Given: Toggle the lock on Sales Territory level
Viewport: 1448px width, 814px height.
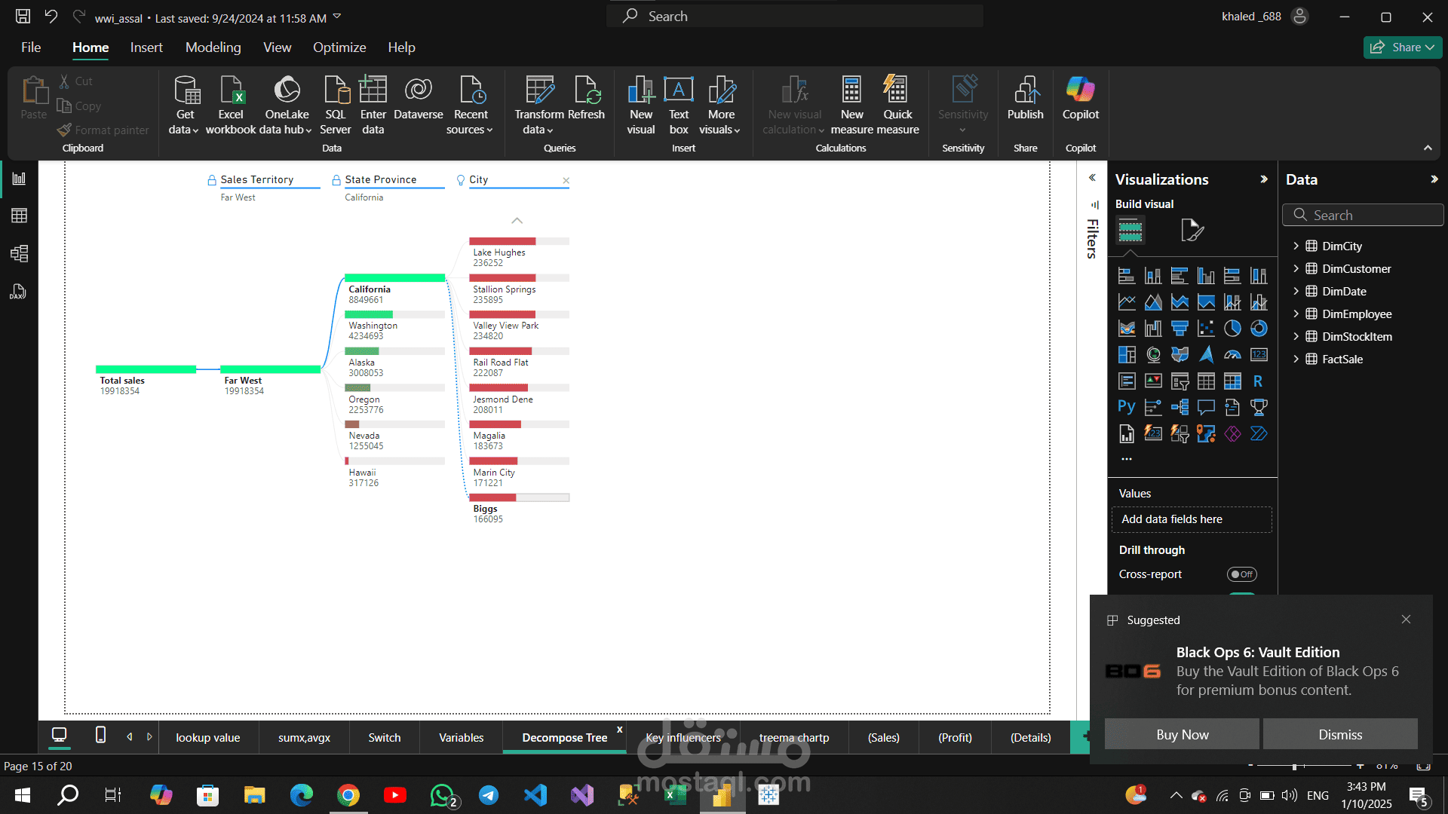Looking at the screenshot, I should tap(212, 180).
